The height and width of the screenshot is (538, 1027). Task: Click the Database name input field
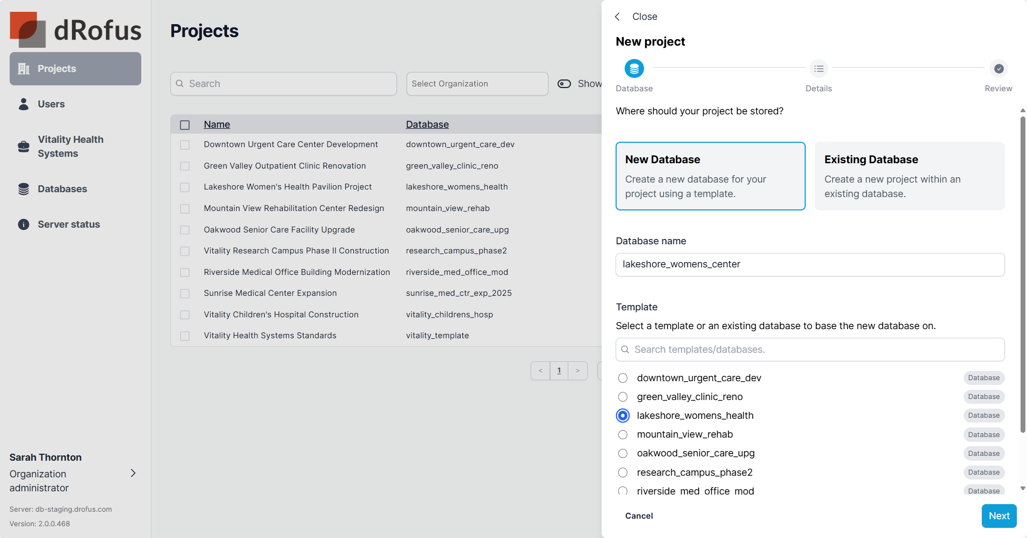pos(809,265)
